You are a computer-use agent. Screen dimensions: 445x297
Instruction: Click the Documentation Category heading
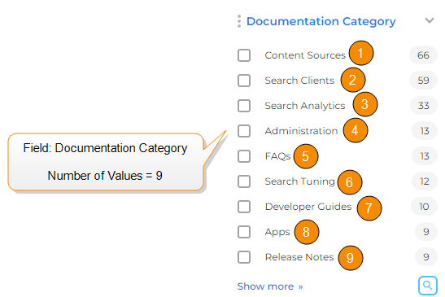(321, 22)
